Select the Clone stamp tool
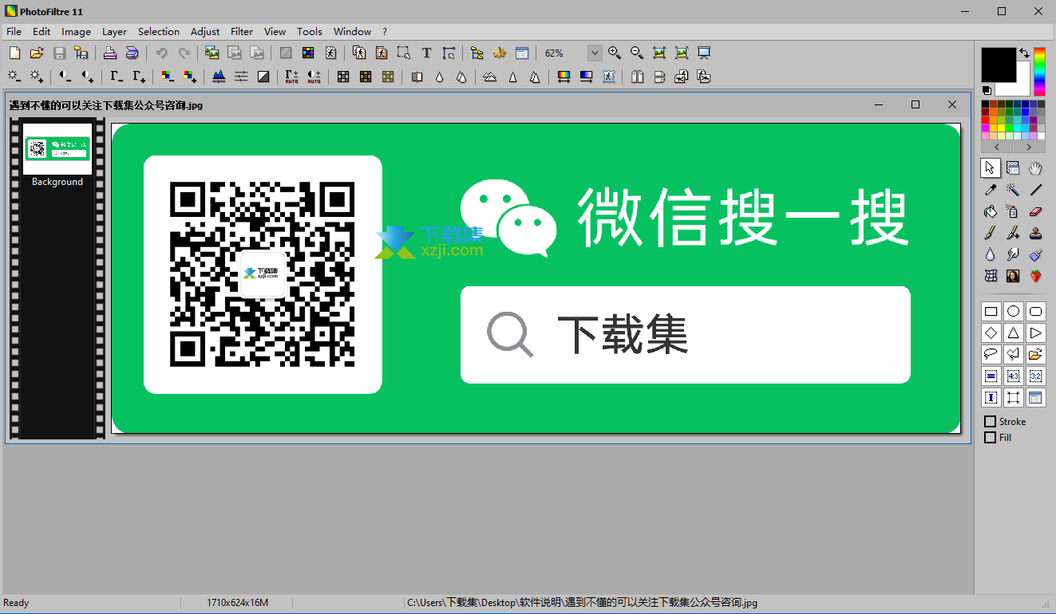Screen dimensions: 1056x614 coord(1036,233)
